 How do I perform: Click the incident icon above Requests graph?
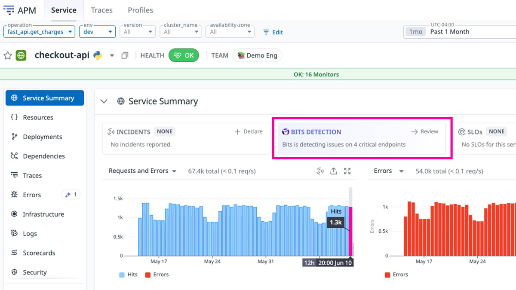[x=320, y=171]
